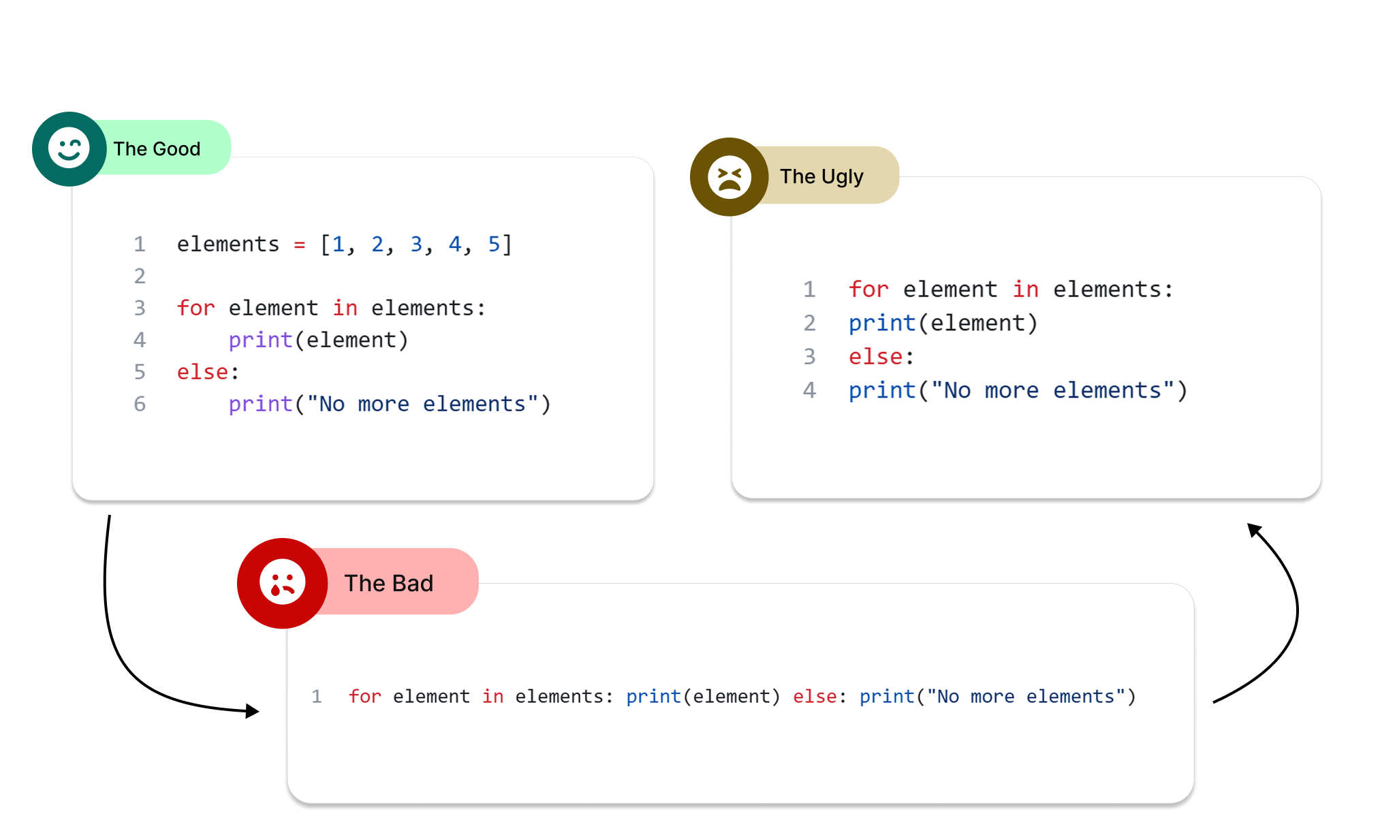Click the indented print(element) in The Good
The width and height of the screenshot is (1380, 837).
318,340
